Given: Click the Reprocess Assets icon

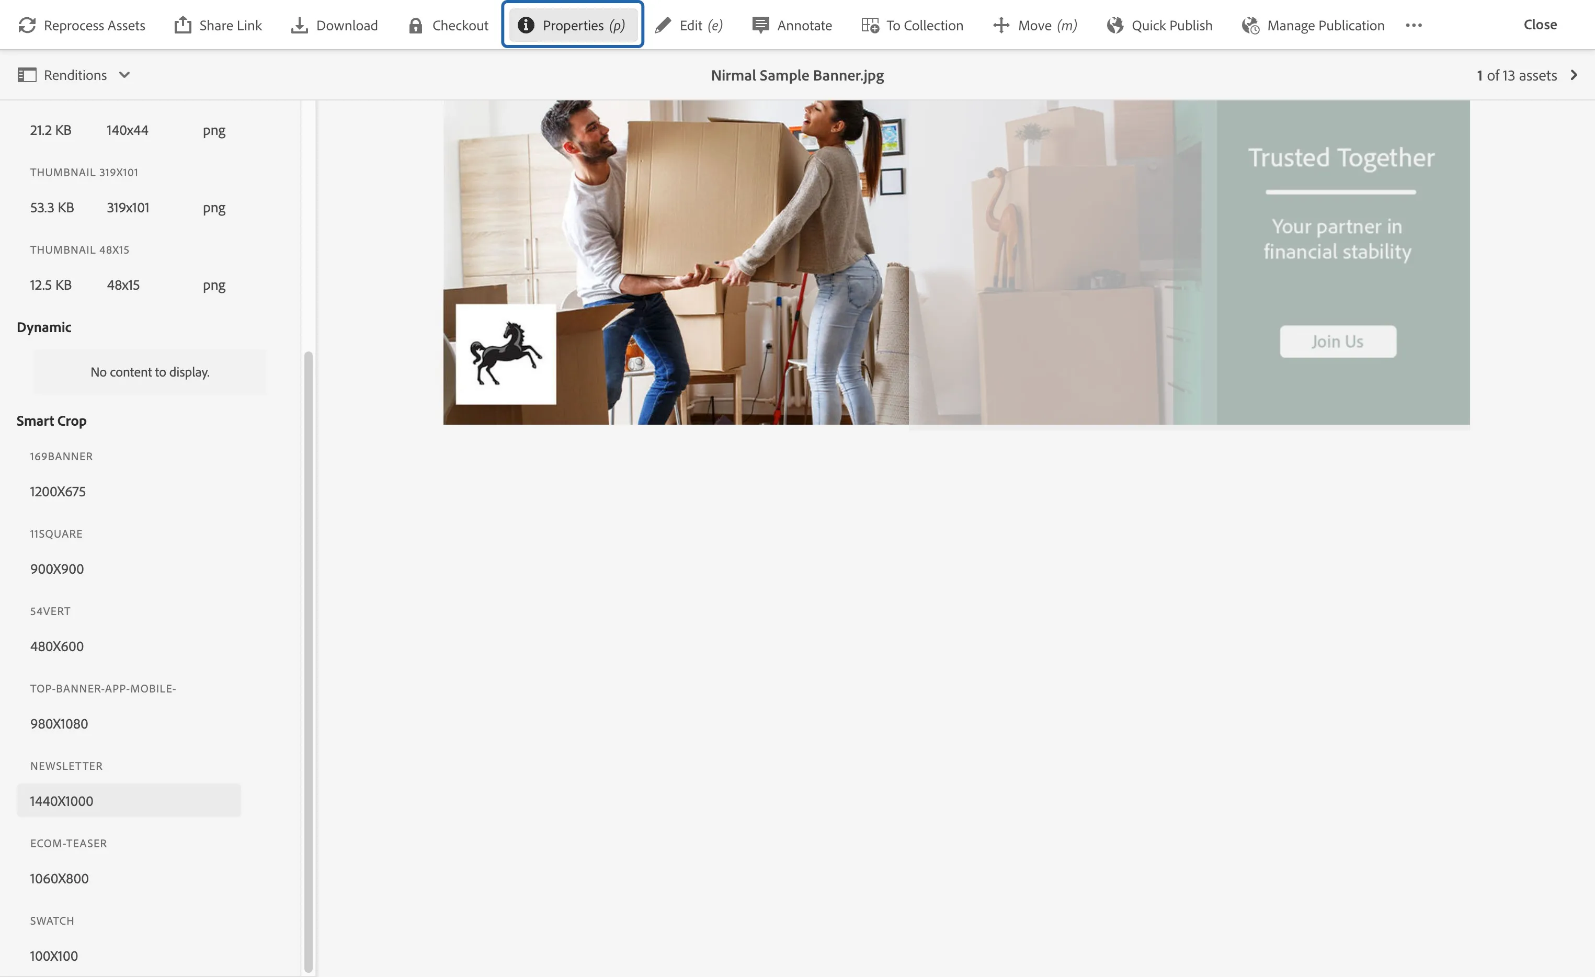Looking at the screenshot, I should point(27,25).
